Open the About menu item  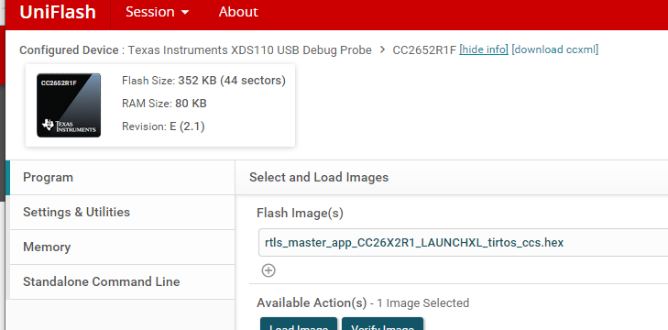point(238,12)
